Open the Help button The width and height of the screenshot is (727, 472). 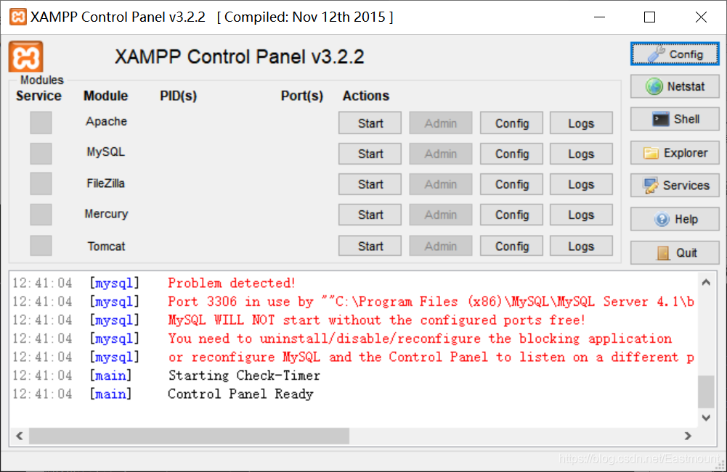tap(675, 219)
